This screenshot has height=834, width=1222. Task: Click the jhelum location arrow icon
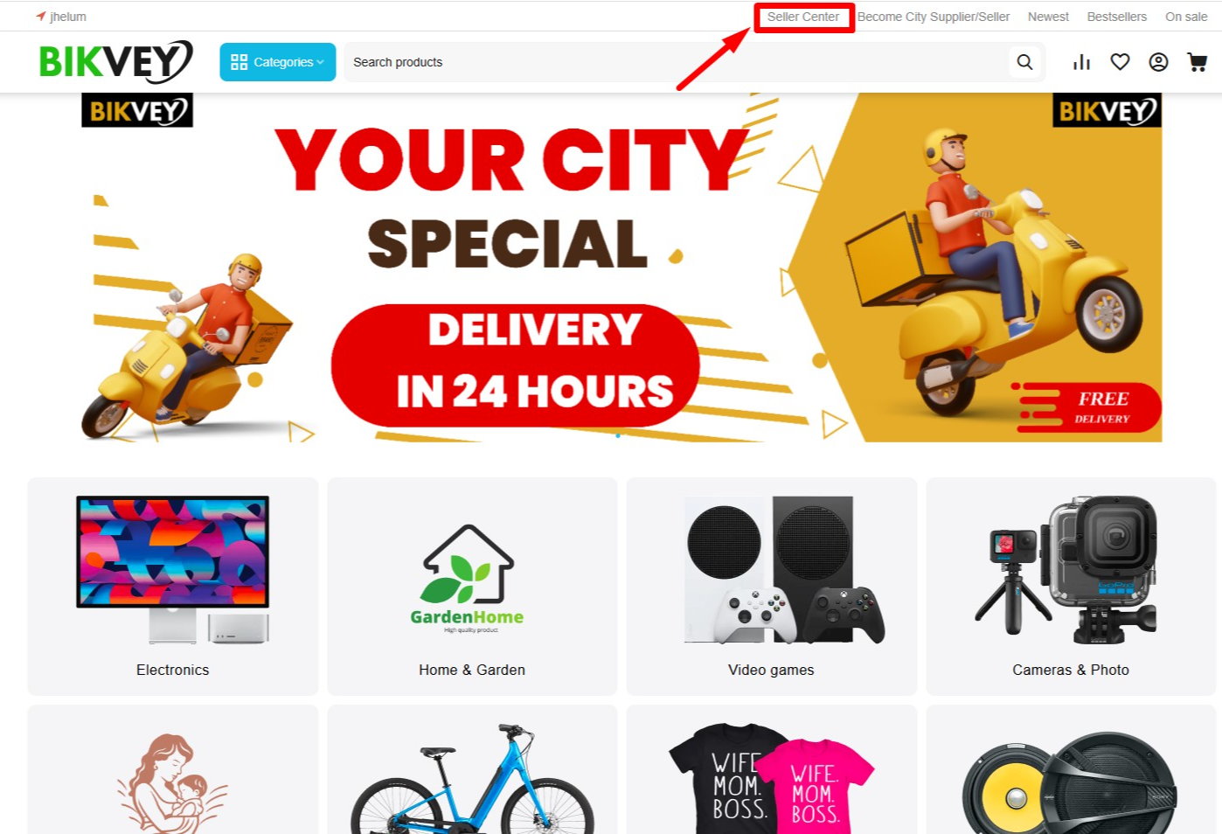point(40,16)
